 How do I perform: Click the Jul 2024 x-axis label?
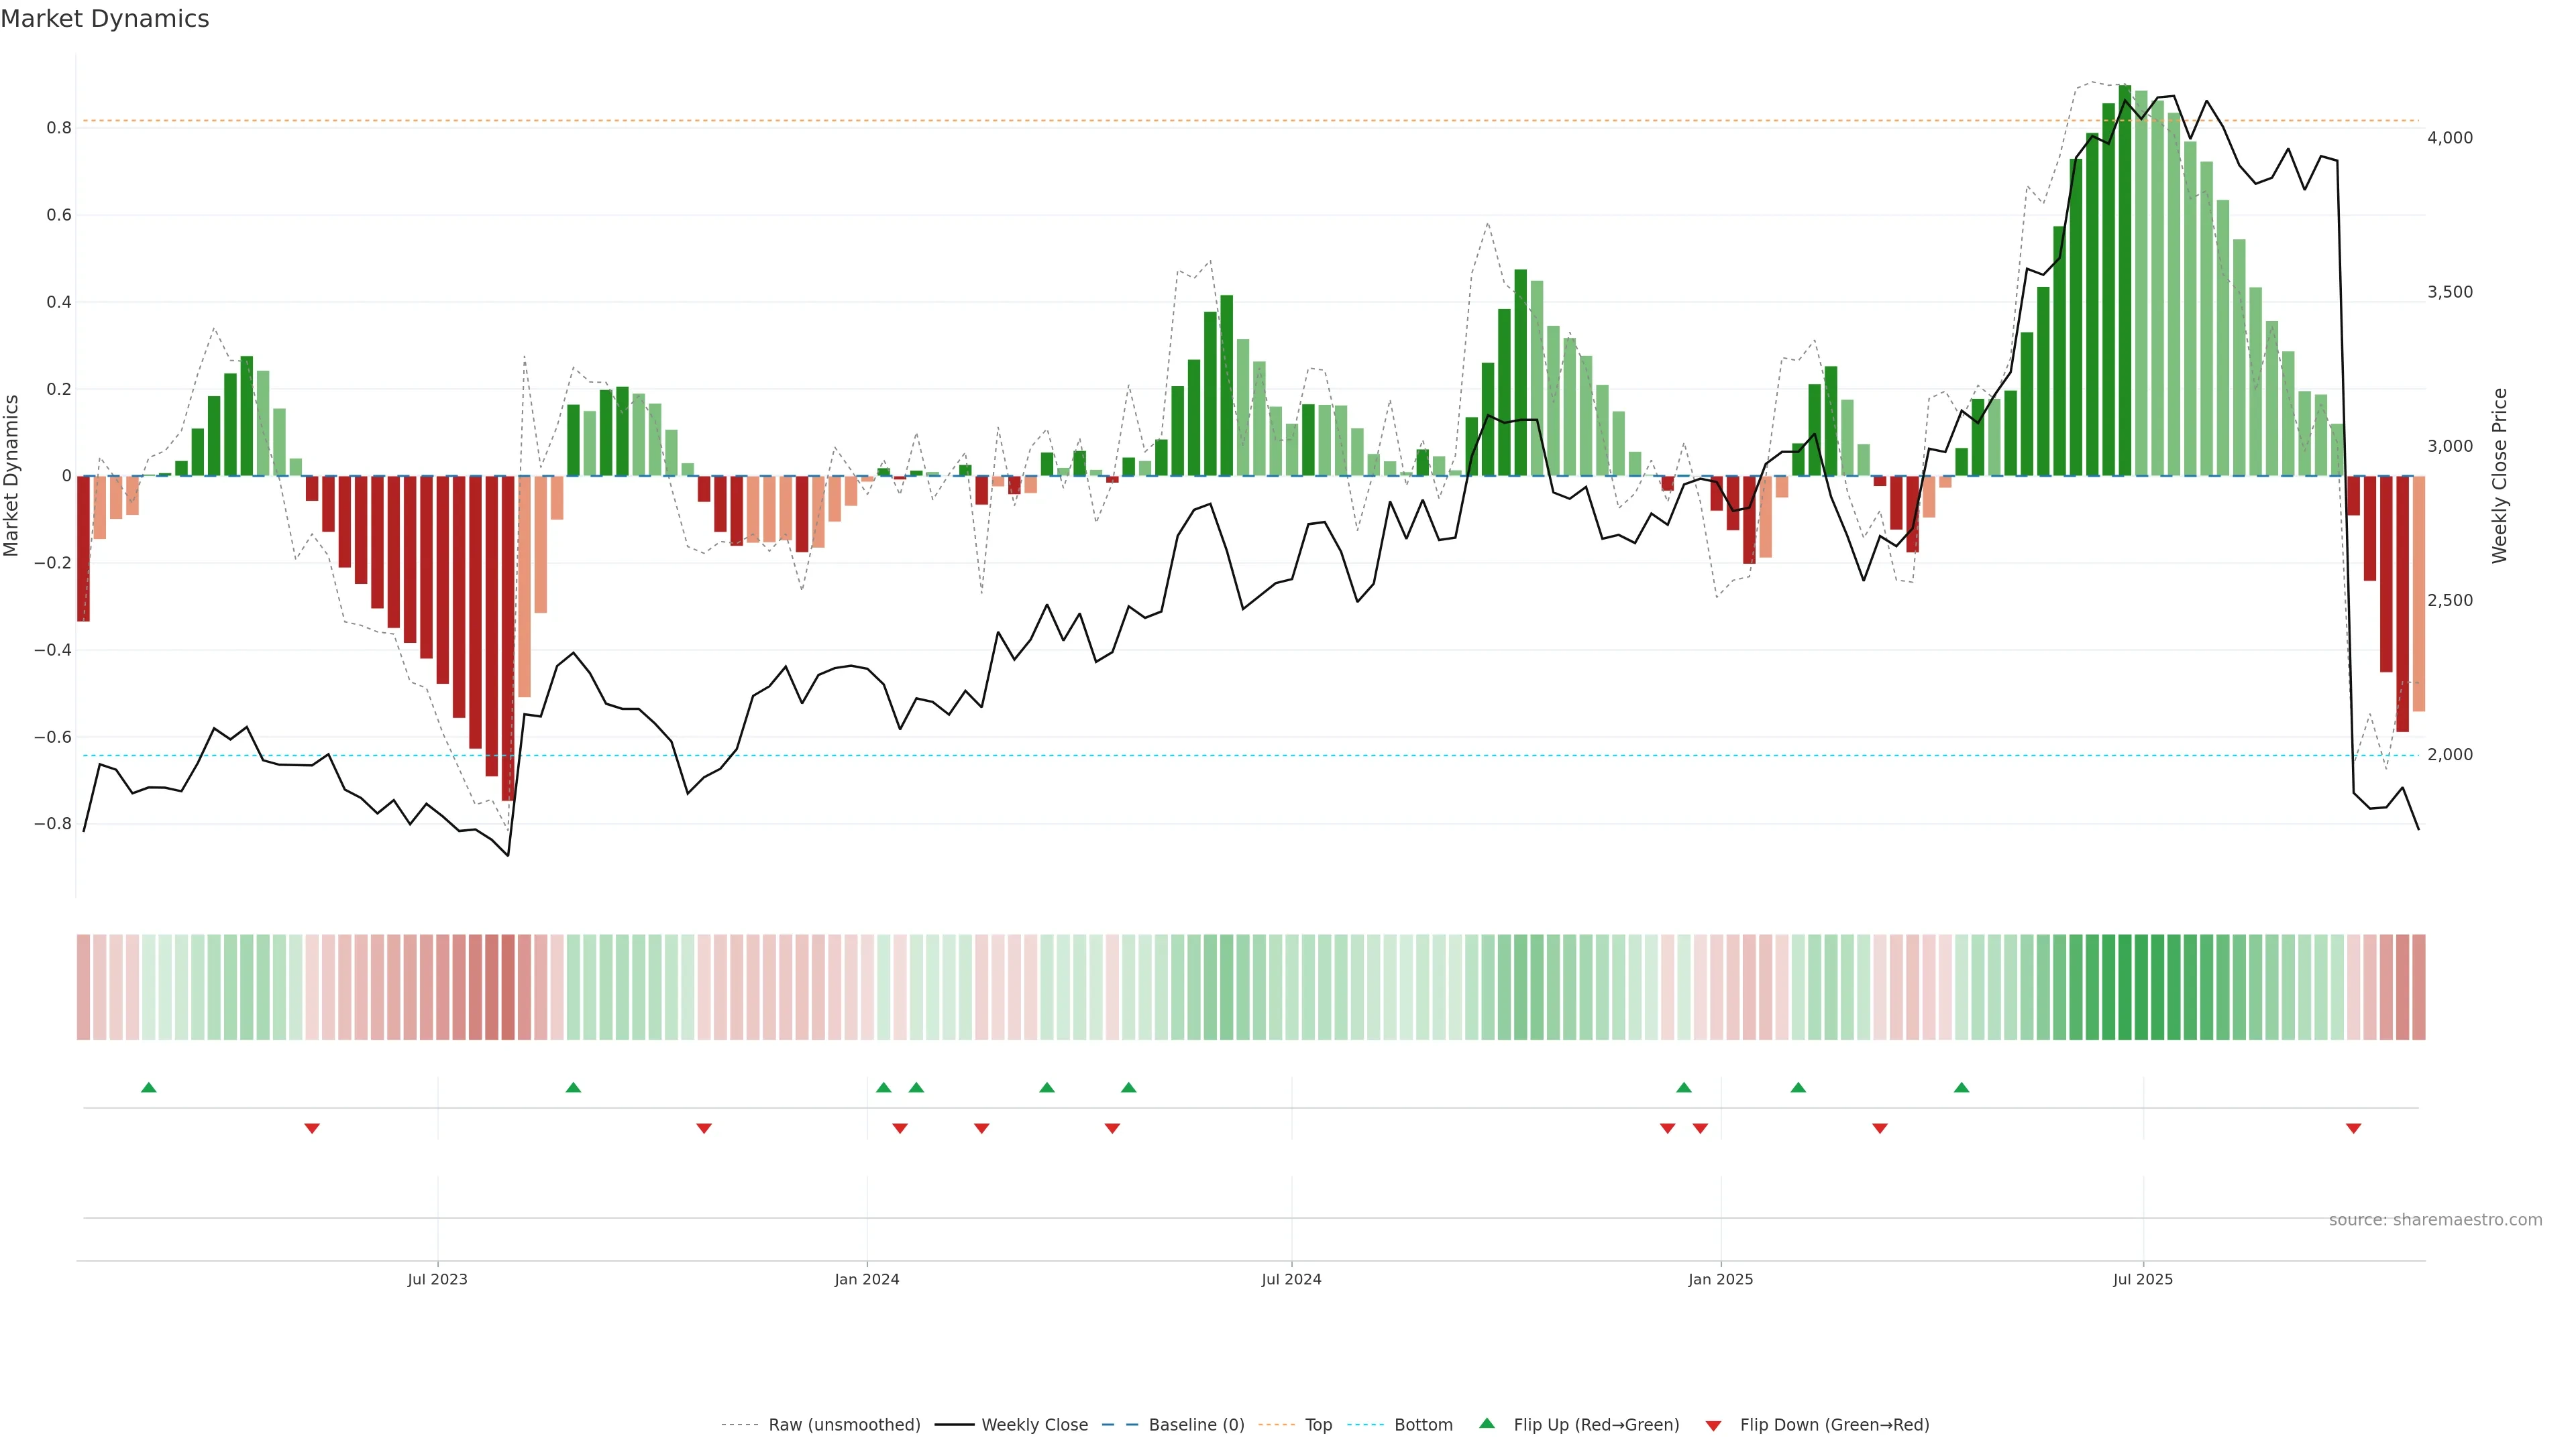coord(1291,1279)
